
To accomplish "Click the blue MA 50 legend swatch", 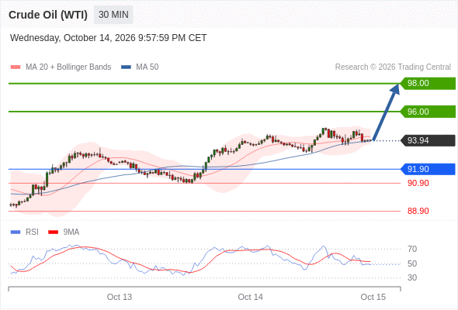I will click(x=126, y=67).
